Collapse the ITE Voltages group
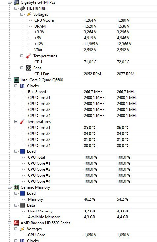The height and width of the screenshot is (242, 157). 22,14
